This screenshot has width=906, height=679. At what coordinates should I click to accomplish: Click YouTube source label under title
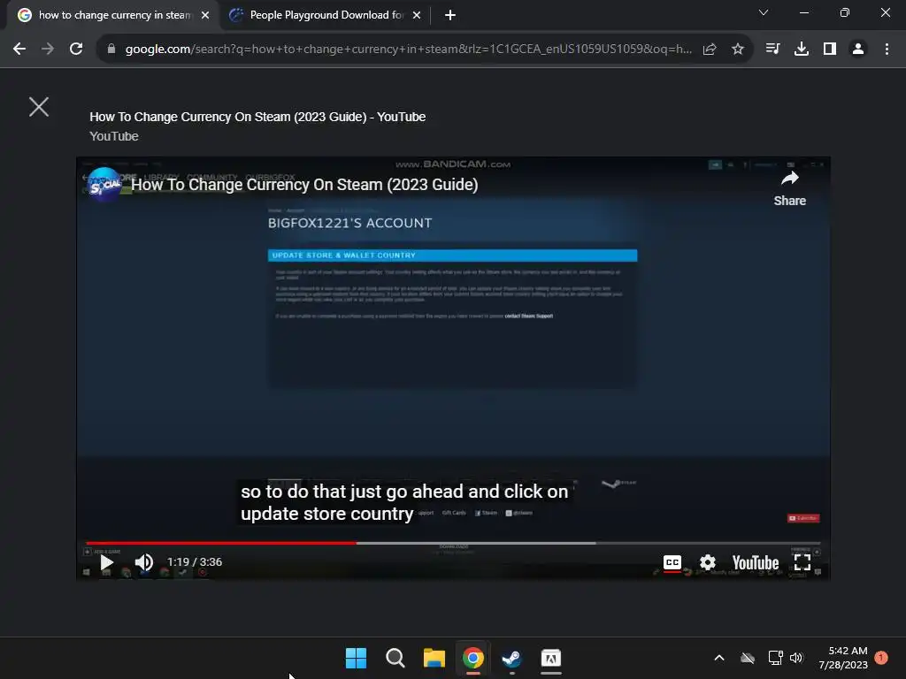click(114, 136)
